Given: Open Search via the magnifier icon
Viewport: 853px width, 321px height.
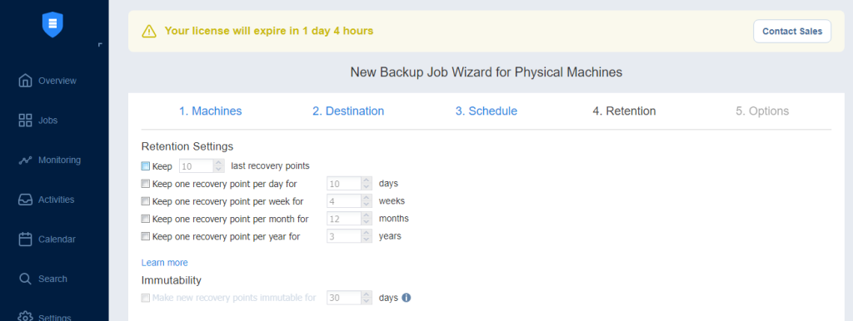Looking at the screenshot, I should (x=25, y=279).
